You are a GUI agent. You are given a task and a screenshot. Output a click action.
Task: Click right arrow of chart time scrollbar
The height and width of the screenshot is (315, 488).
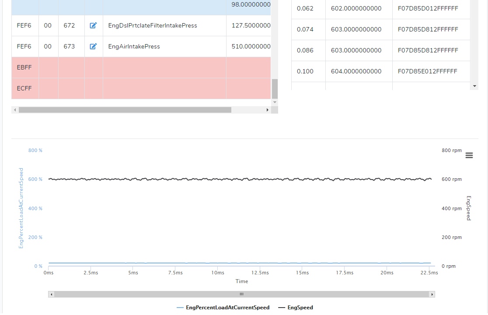(x=432, y=294)
